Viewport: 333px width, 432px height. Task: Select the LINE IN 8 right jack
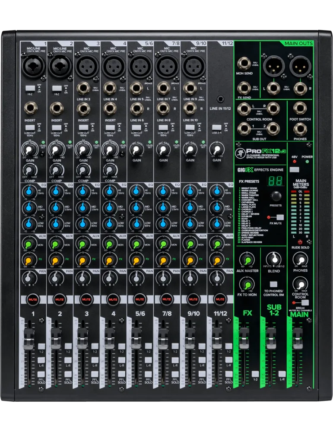tap(164, 109)
